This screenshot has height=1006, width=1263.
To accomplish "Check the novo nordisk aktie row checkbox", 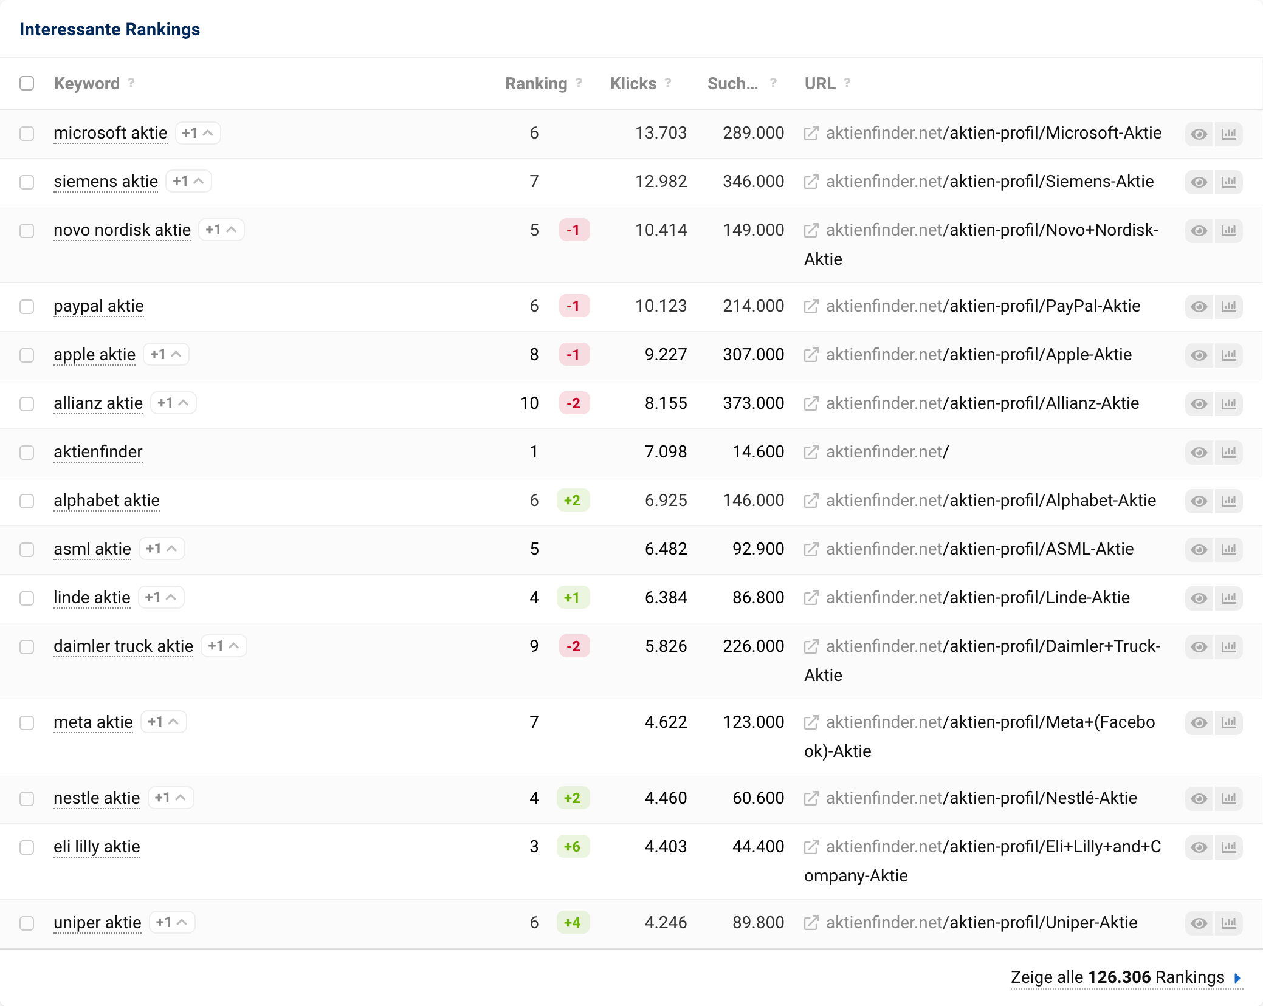I will coord(27,231).
